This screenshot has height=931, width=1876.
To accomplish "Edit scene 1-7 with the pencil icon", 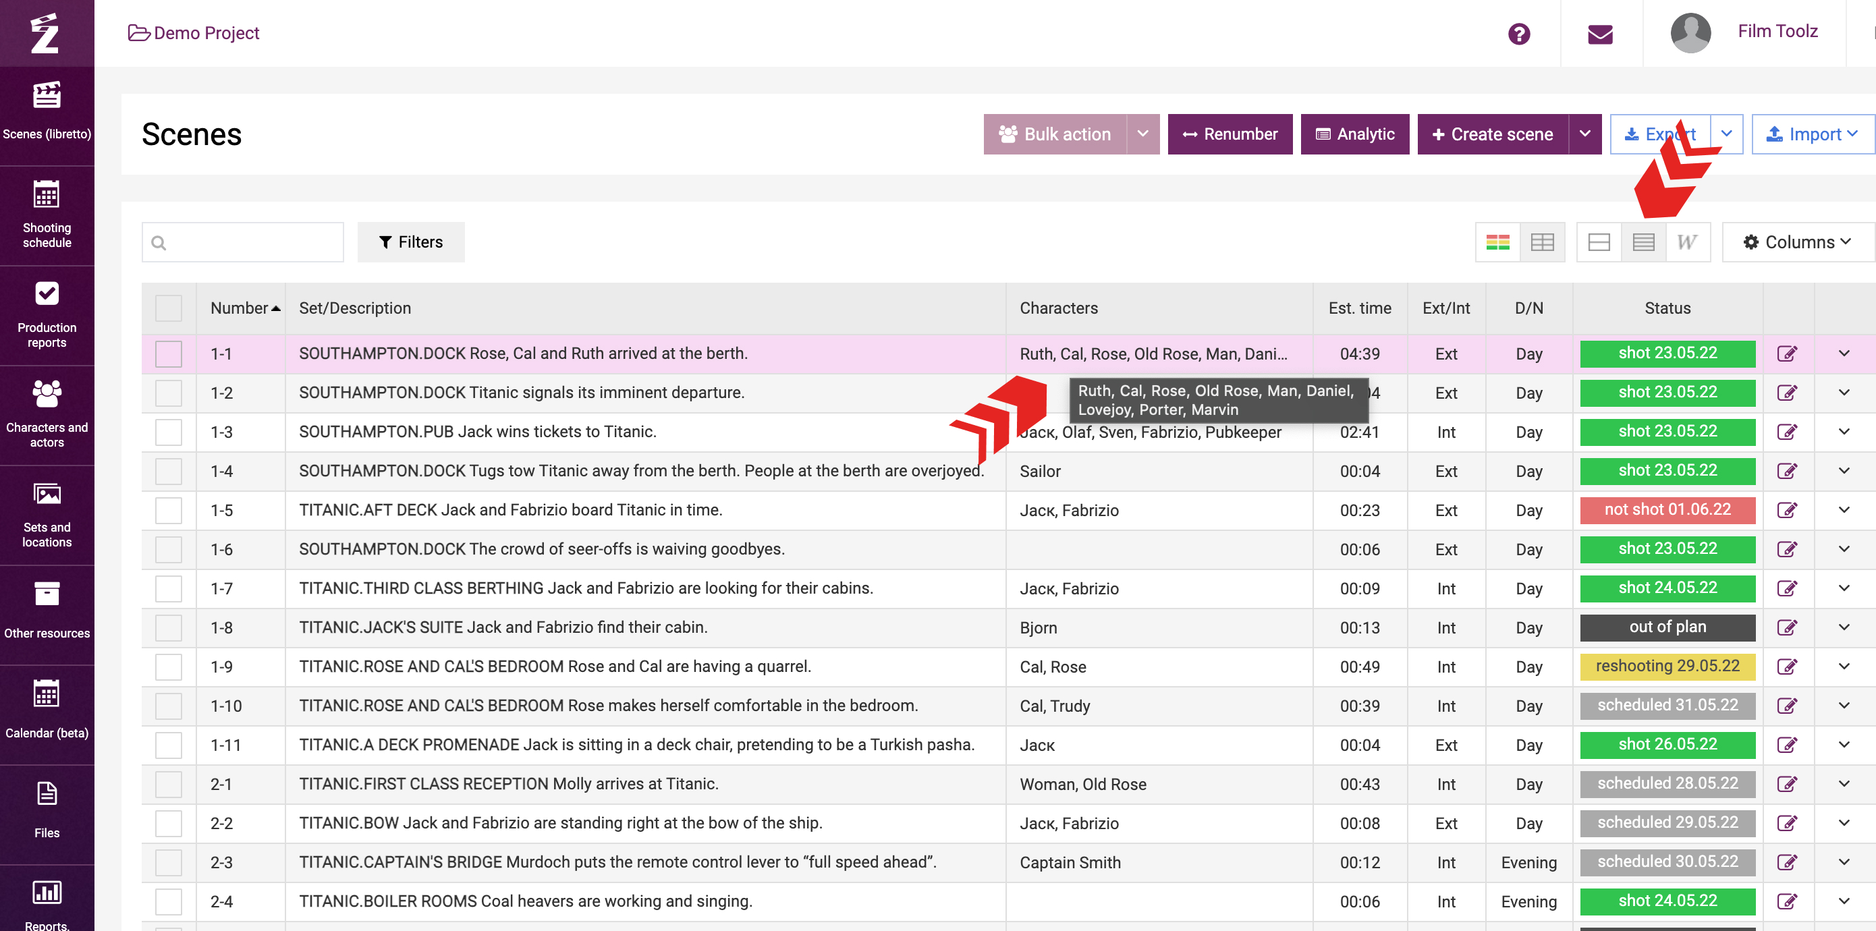I will click(x=1787, y=588).
